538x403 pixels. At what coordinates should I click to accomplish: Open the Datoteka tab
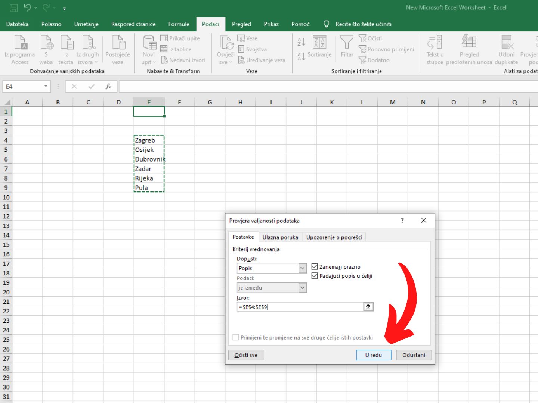tap(17, 24)
